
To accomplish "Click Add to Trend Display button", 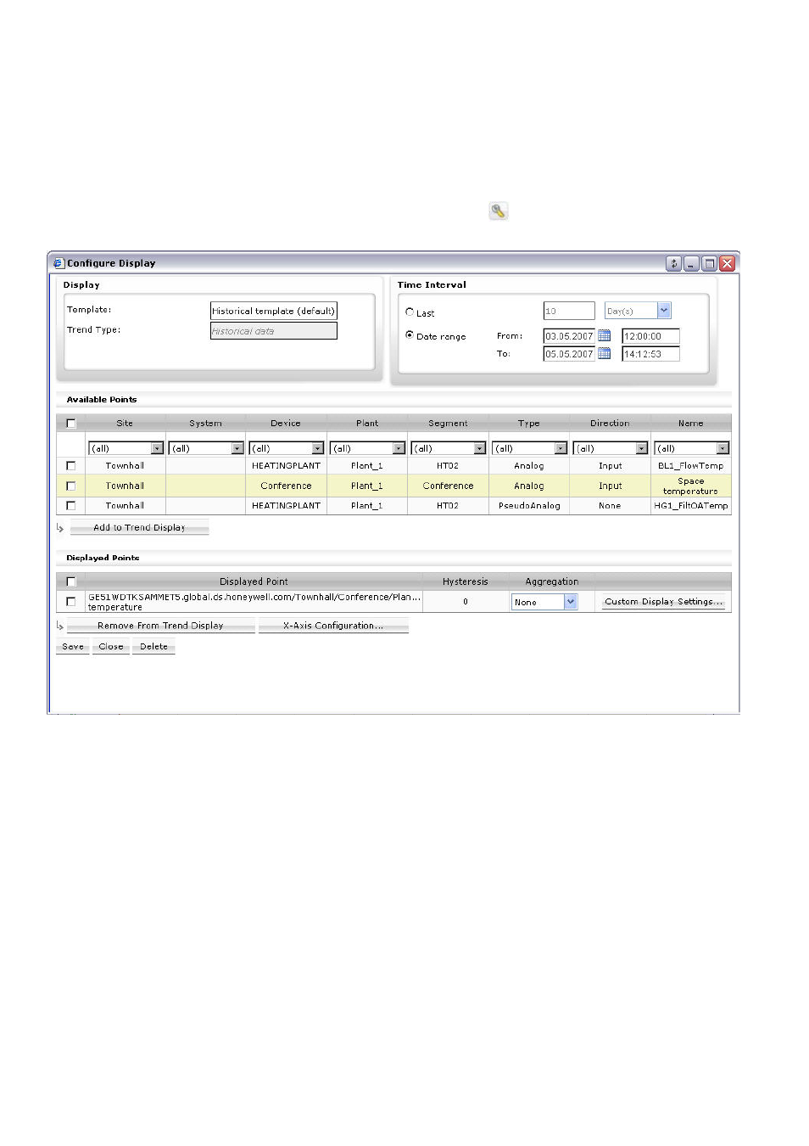I will click(139, 528).
